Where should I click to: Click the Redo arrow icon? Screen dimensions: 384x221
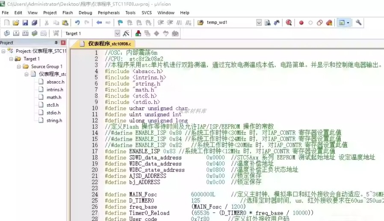[x=87, y=23]
